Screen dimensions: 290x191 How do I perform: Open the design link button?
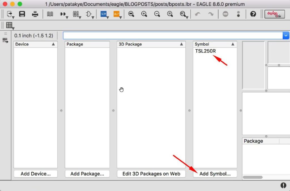pos(275,14)
